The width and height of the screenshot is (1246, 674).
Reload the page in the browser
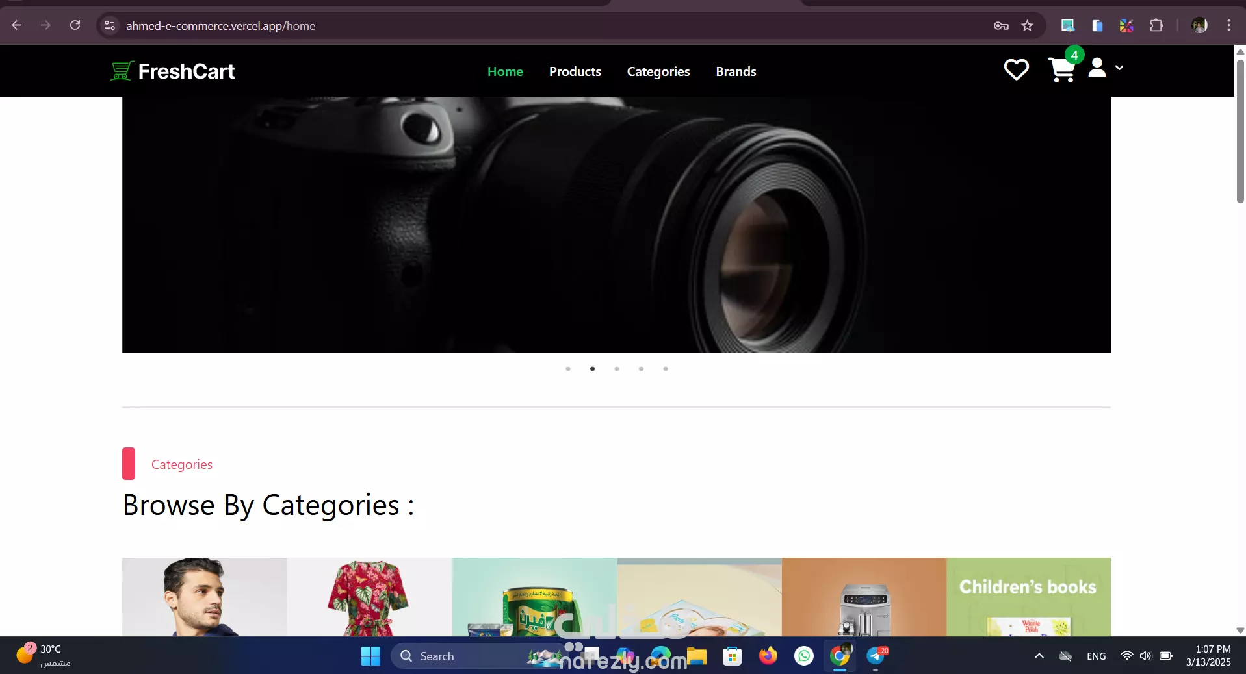pyautogui.click(x=75, y=25)
